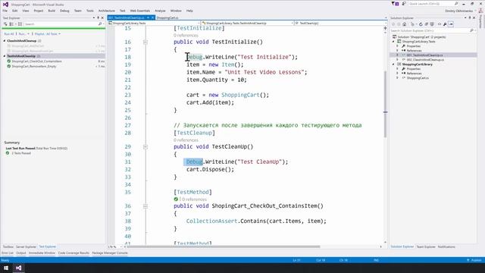Open the Analyze menu
Screen dimensions: 485x273
[160, 11]
